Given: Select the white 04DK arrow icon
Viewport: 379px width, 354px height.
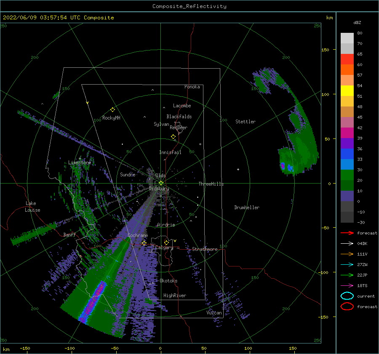Looking at the screenshot, I should [347, 243].
